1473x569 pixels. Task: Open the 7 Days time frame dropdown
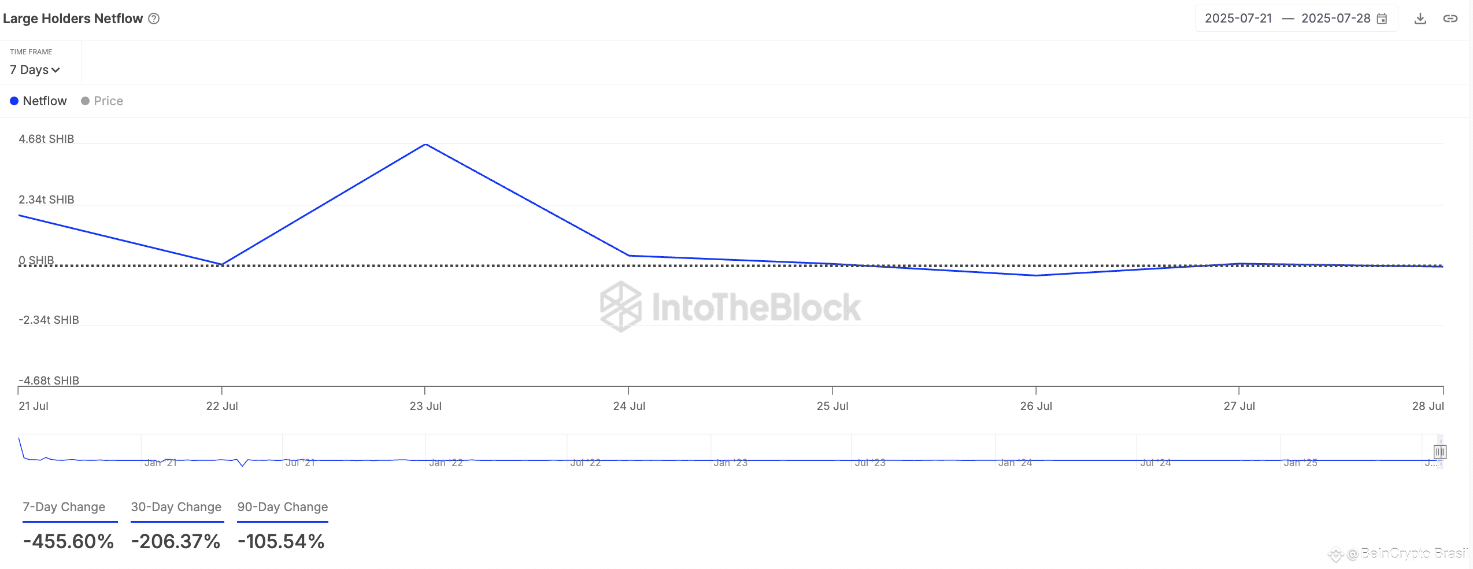(x=35, y=70)
